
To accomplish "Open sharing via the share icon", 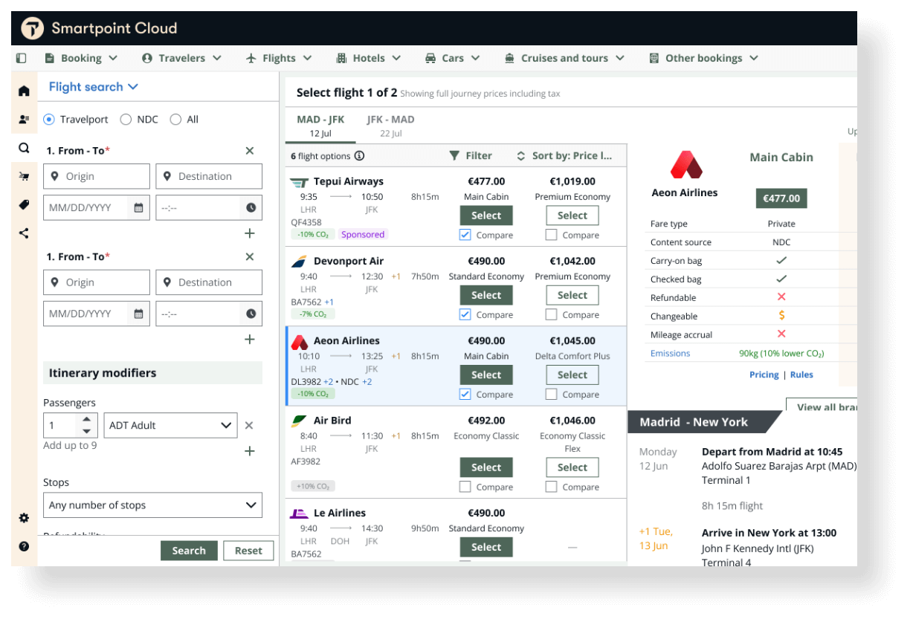I will (x=24, y=233).
